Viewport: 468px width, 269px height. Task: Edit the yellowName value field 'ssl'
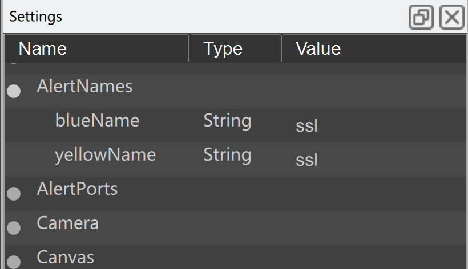click(374, 160)
